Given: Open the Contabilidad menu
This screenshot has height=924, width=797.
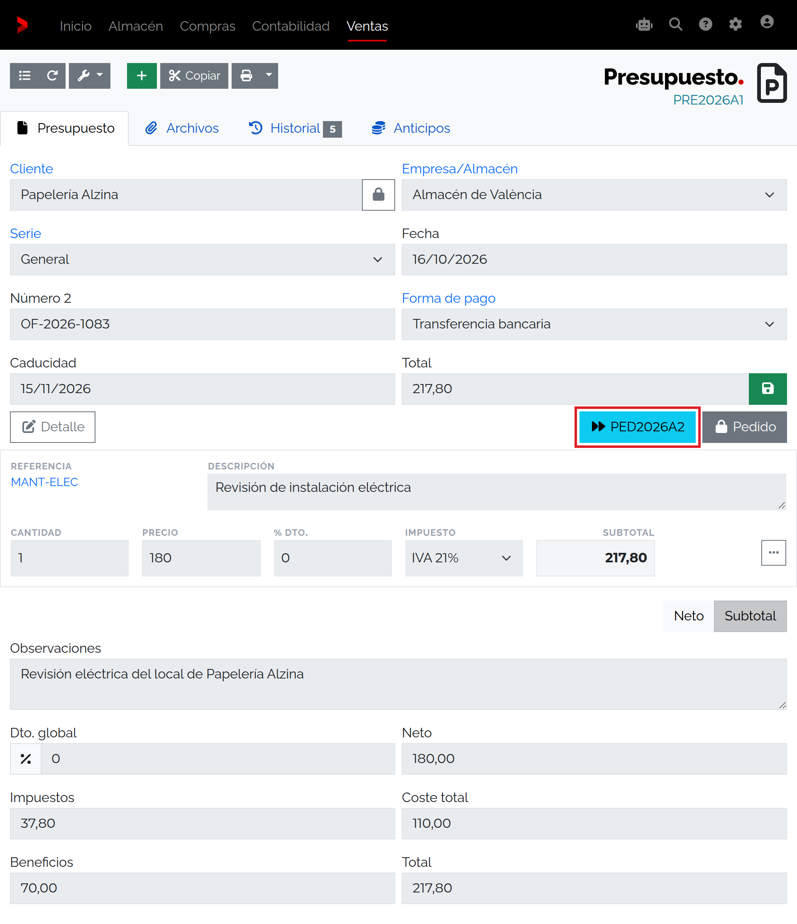Looking at the screenshot, I should point(291,26).
